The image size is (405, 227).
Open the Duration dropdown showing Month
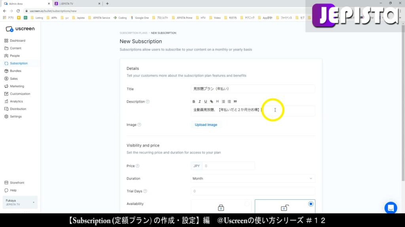point(253,179)
